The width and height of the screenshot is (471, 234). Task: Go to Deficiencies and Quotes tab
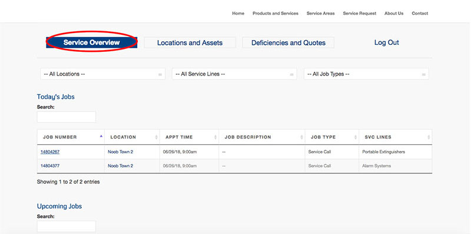coord(288,42)
